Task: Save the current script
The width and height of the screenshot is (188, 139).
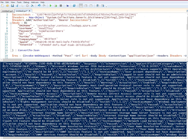Action: point(12,6)
